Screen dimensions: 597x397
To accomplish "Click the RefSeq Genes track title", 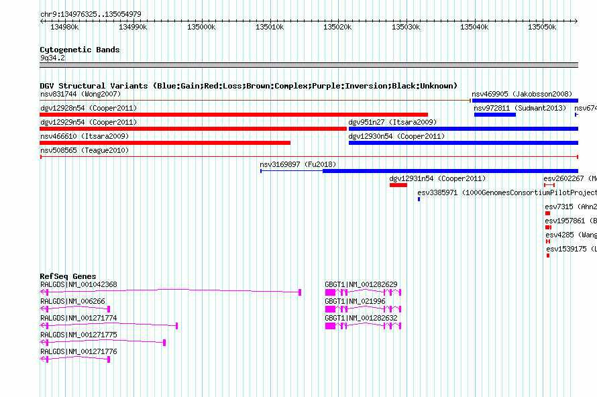I will click(x=68, y=276).
